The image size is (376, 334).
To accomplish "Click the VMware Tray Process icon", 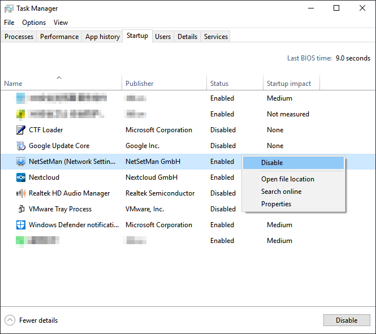I will point(20,209).
